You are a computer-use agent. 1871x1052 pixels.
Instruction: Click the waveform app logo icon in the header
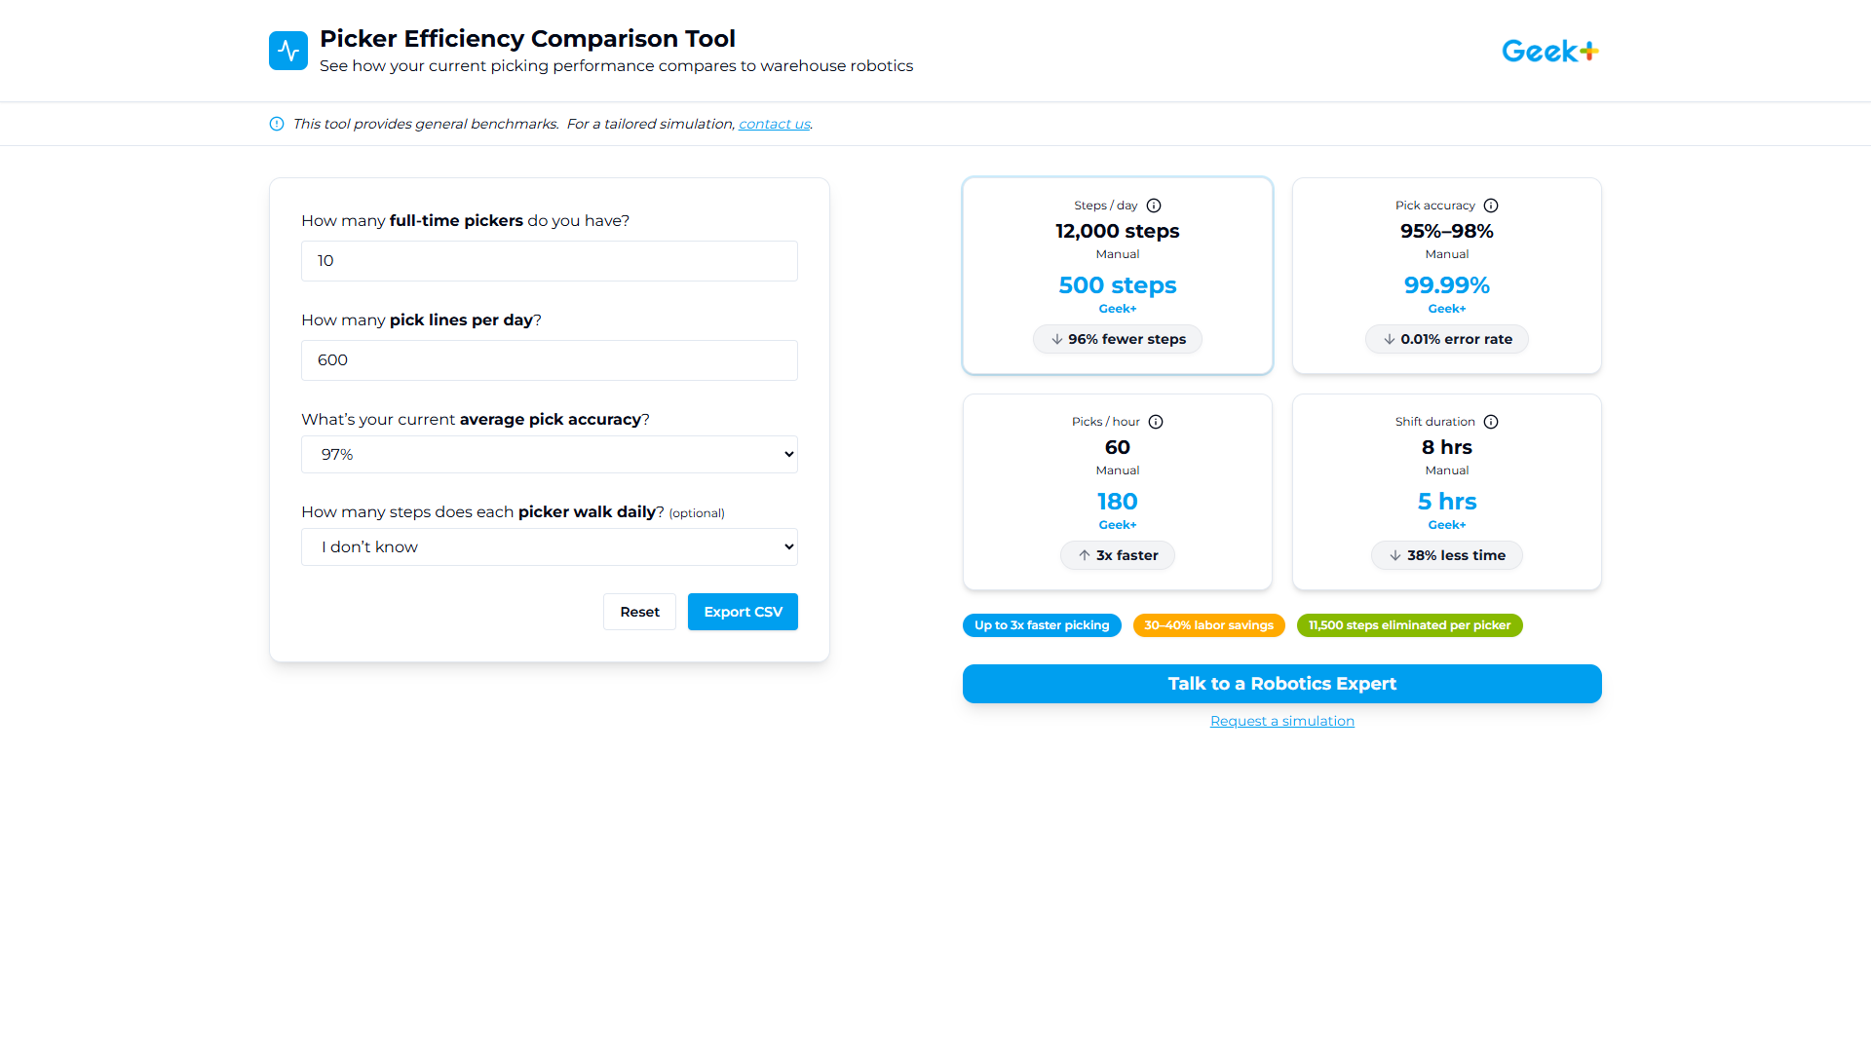(288, 50)
